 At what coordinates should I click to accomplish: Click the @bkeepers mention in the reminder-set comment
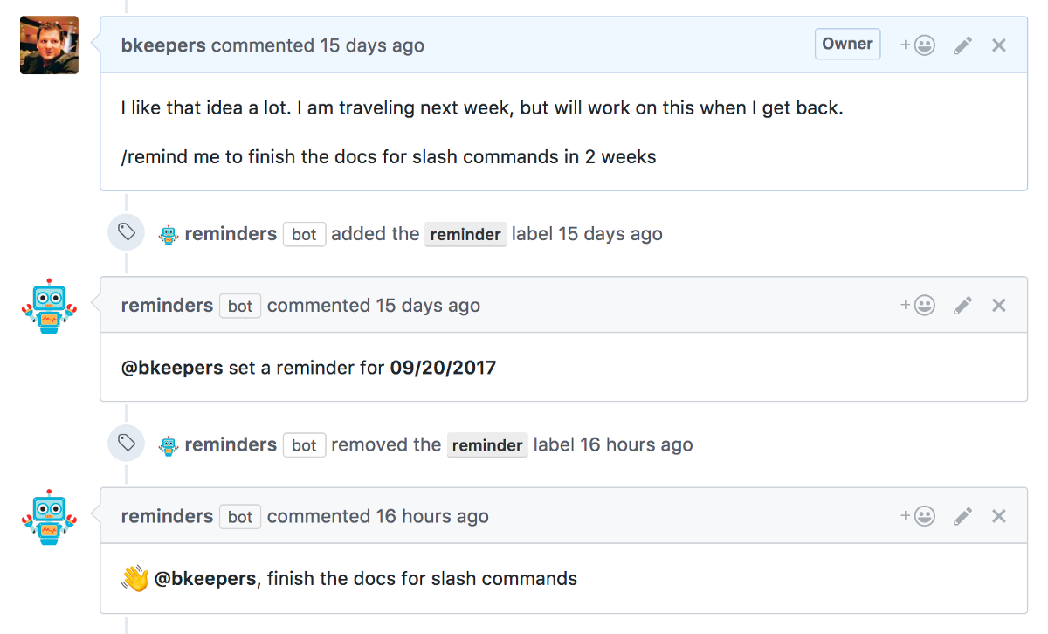[x=172, y=368]
